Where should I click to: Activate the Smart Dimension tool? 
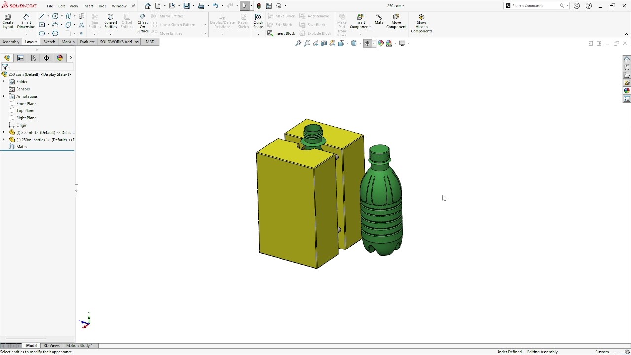(26, 21)
